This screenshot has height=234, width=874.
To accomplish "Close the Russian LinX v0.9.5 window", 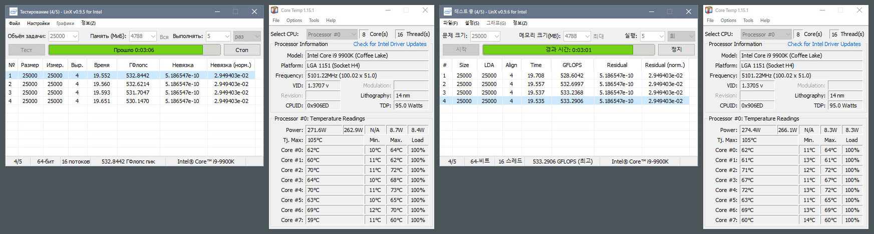I will (x=254, y=11).
